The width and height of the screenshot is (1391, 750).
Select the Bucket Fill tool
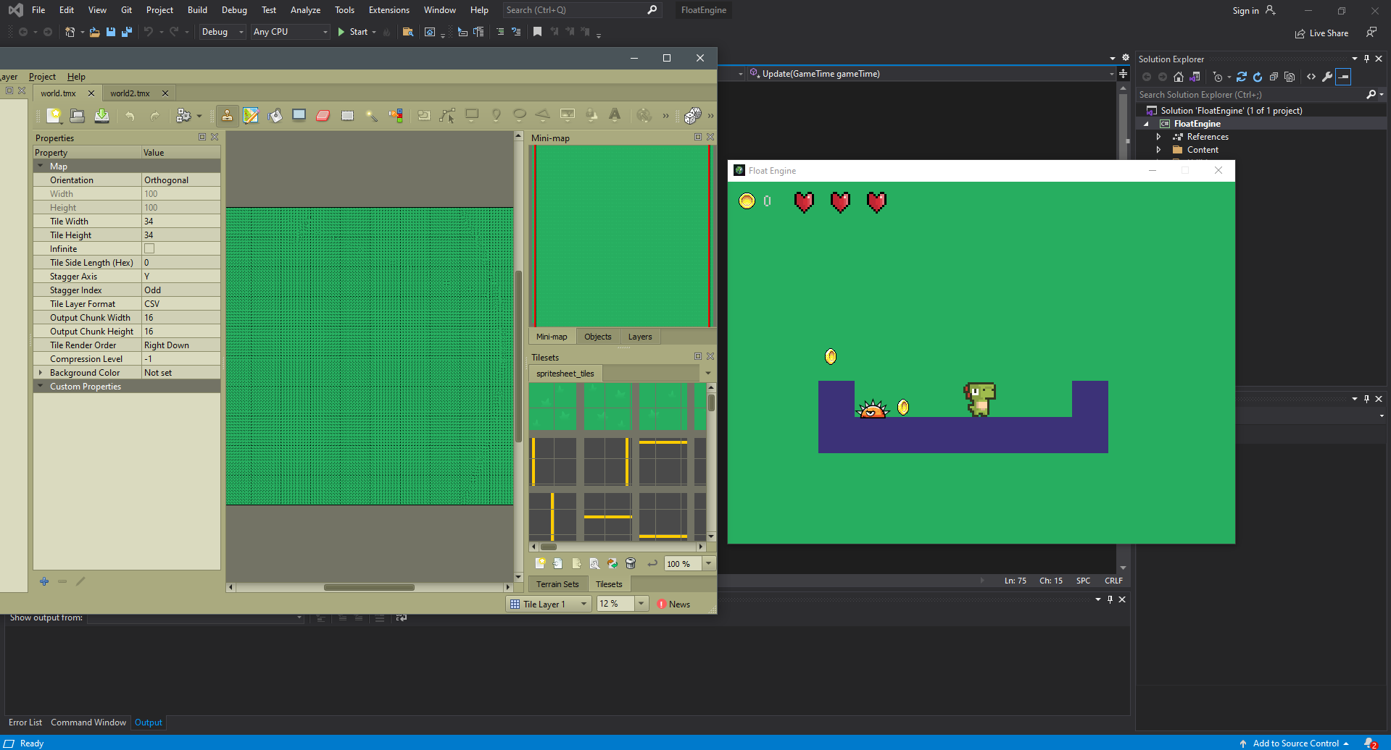275,115
